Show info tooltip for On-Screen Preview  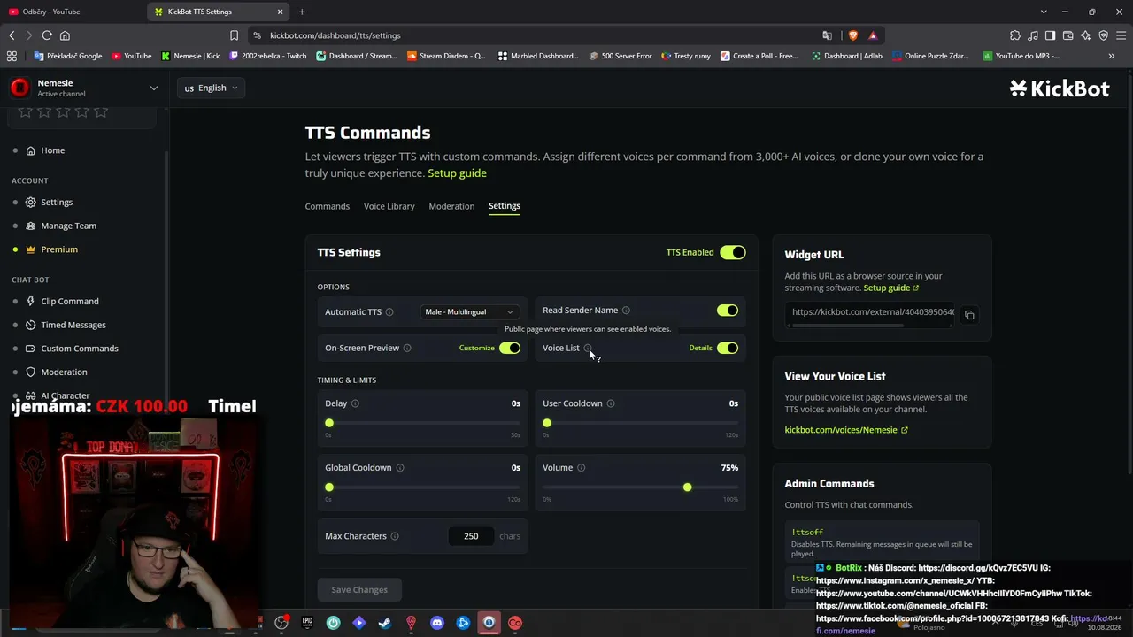[x=407, y=349]
